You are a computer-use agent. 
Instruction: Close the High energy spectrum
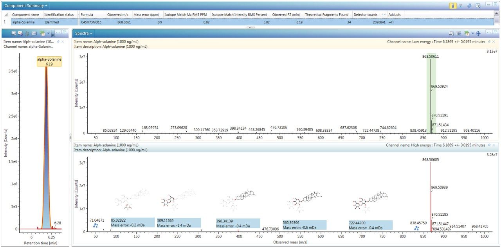[494, 145]
